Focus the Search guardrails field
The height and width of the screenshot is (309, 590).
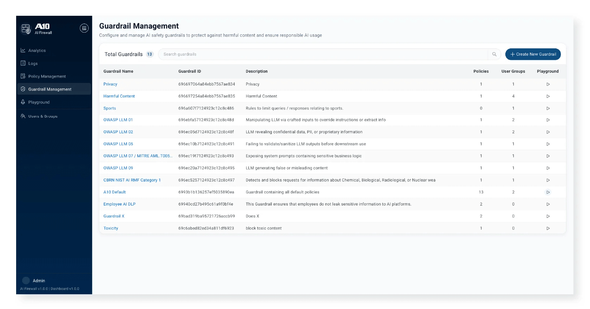point(323,54)
